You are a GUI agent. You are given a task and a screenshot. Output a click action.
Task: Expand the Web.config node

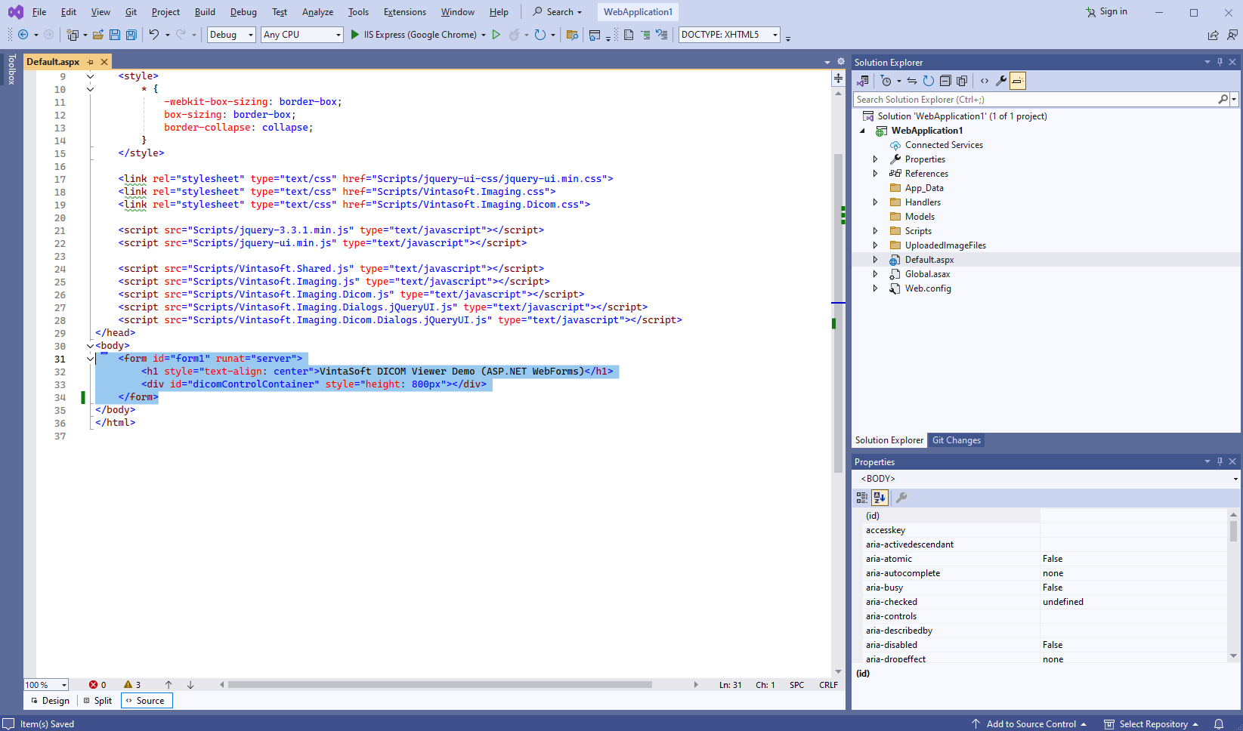coord(875,288)
